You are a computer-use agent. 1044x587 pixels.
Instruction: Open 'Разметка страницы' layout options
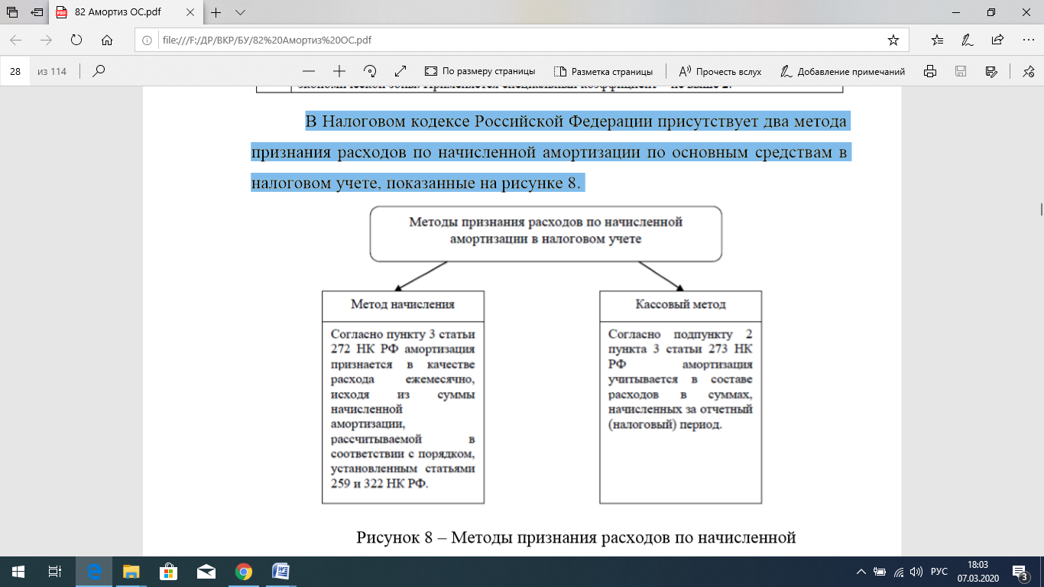point(603,71)
